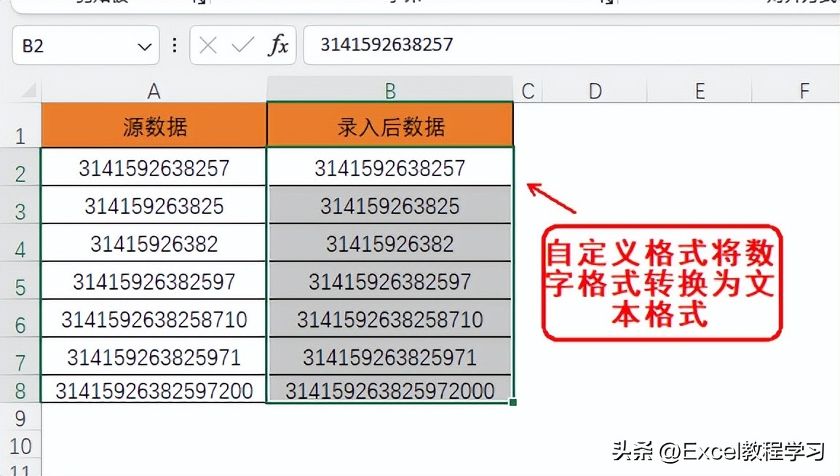Screen dimensions: 840x476
Task: Select column A header
Action: click(x=154, y=90)
